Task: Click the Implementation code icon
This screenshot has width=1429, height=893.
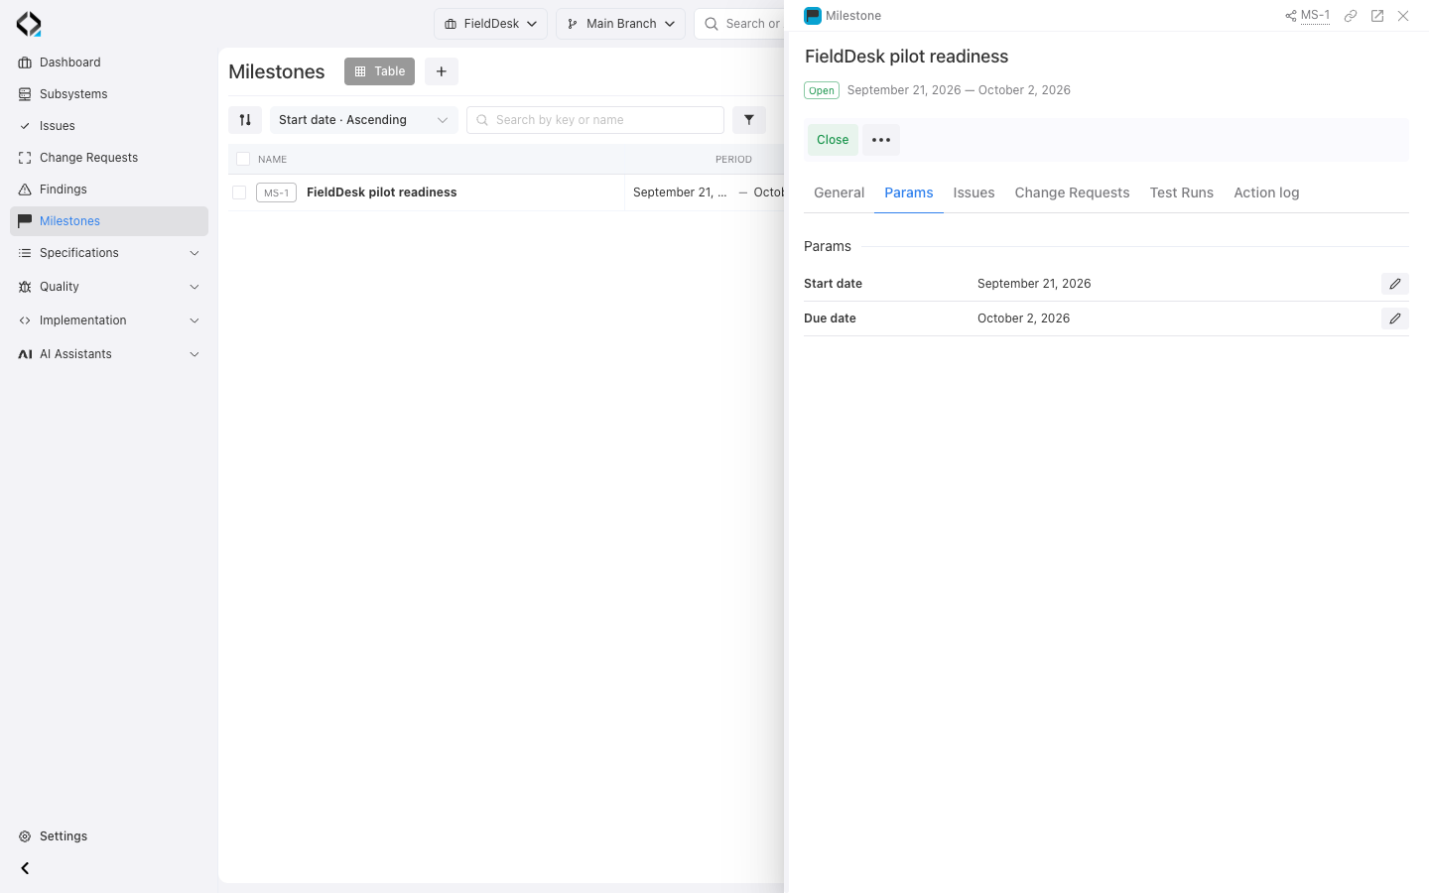Action: [x=25, y=320]
